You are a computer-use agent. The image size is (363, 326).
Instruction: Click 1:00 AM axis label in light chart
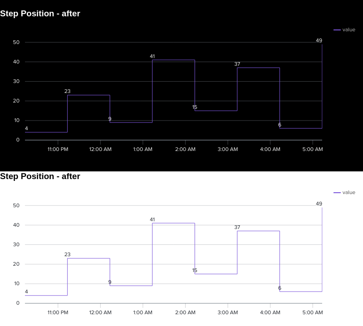click(x=143, y=312)
